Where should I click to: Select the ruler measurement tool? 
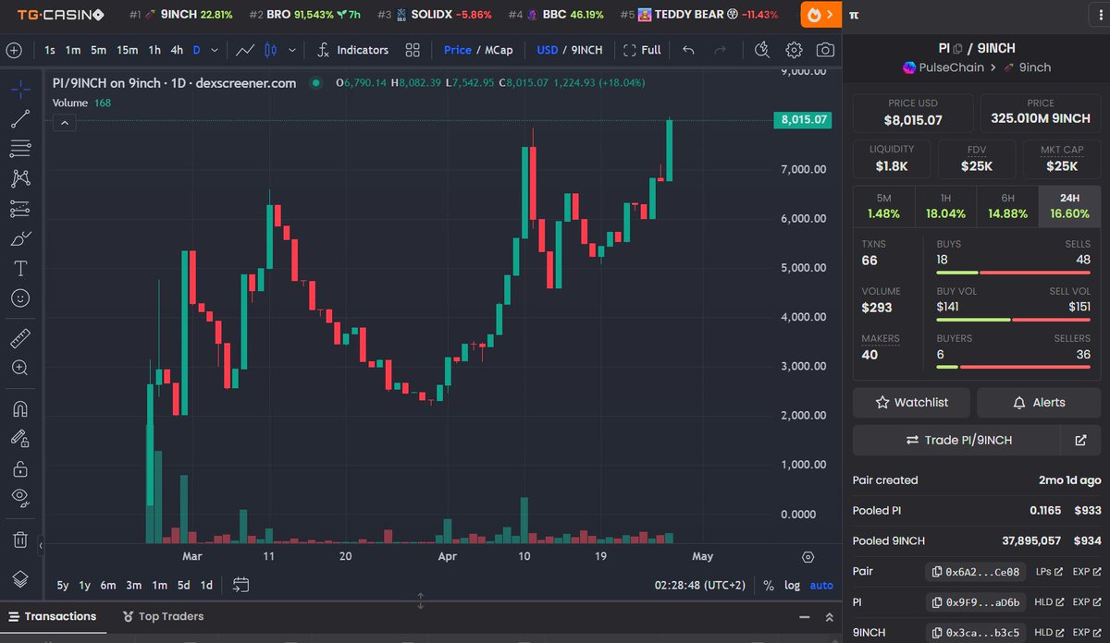[14, 338]
